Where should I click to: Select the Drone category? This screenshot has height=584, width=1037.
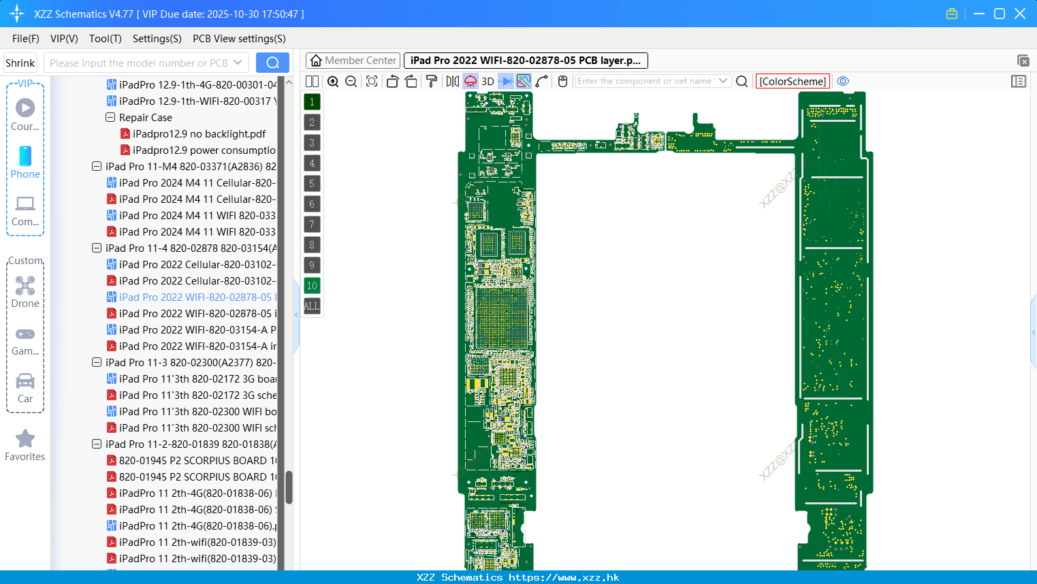coord(25,291)
